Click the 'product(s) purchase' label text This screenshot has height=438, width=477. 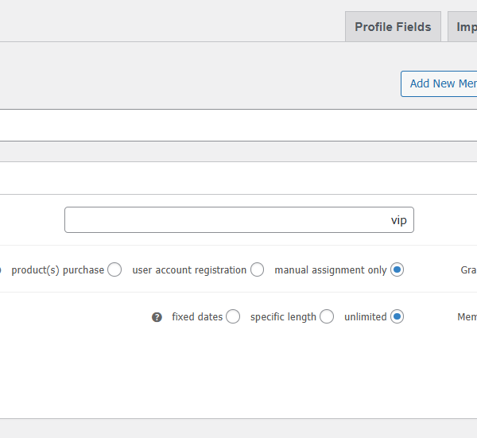click(x=57, y=270)
